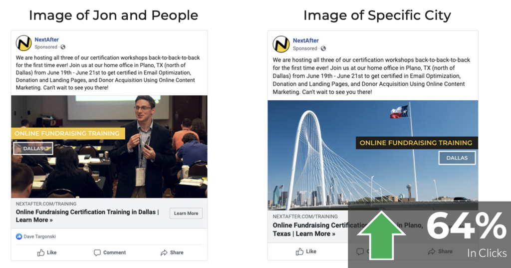Click the blue like reaction icon

[x=19, y=237]
